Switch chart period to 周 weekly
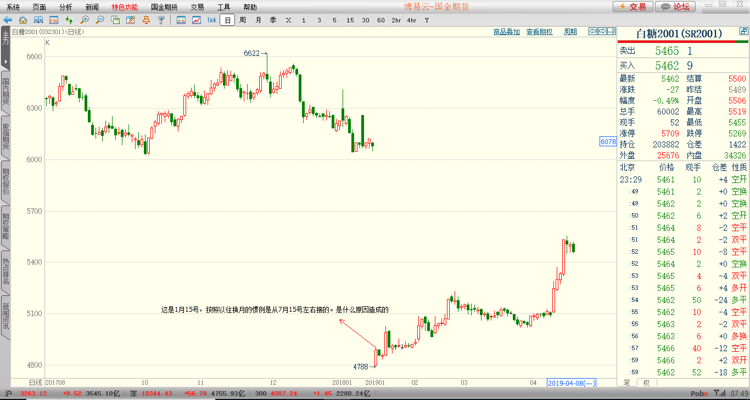The width and height of the screenshot is (750, 400). click(242, 20)
